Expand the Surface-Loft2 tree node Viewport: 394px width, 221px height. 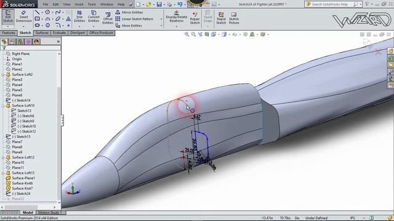[x=3, y=75]
